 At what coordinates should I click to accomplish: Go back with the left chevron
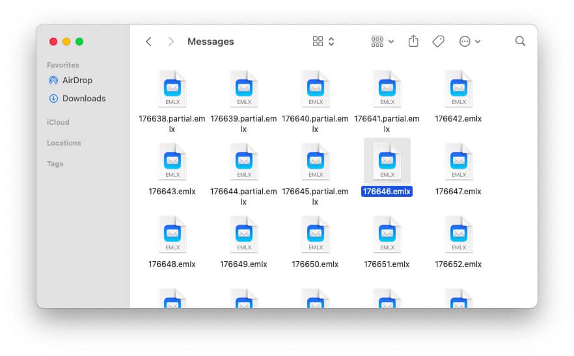(x=148, y=42)
